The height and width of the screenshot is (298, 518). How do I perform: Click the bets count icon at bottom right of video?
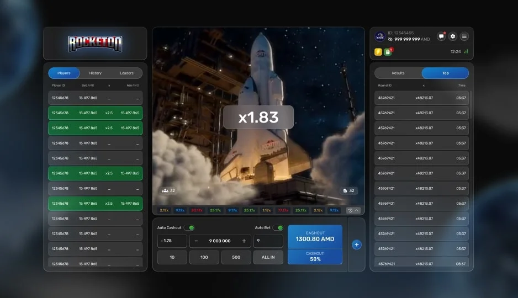348,190
